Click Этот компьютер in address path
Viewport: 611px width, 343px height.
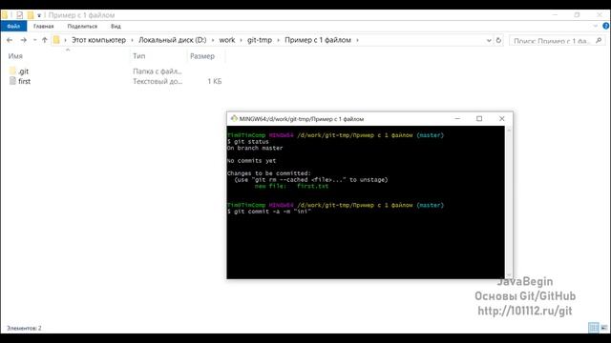[98, 40]
